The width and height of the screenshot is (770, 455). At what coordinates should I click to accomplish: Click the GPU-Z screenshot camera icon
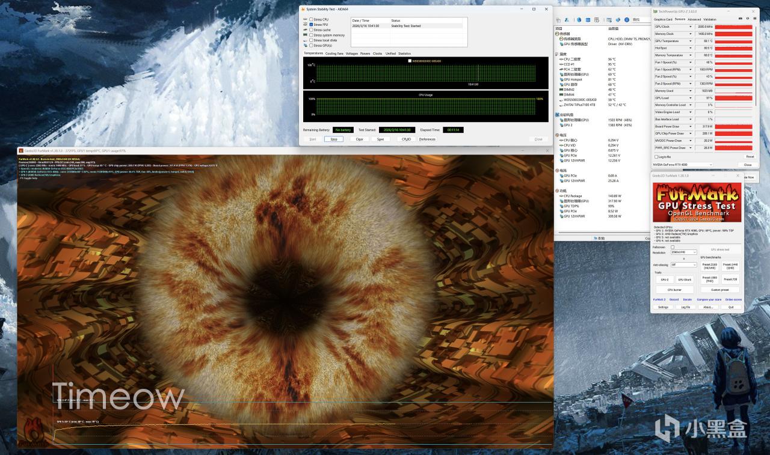click(x=739, y=19)
